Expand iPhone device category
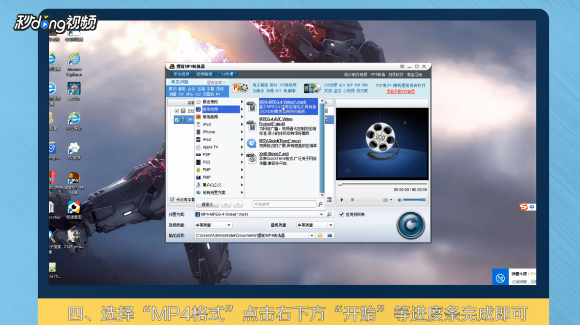This screenshot has height=325, width=580. click(x=220, y=132)
